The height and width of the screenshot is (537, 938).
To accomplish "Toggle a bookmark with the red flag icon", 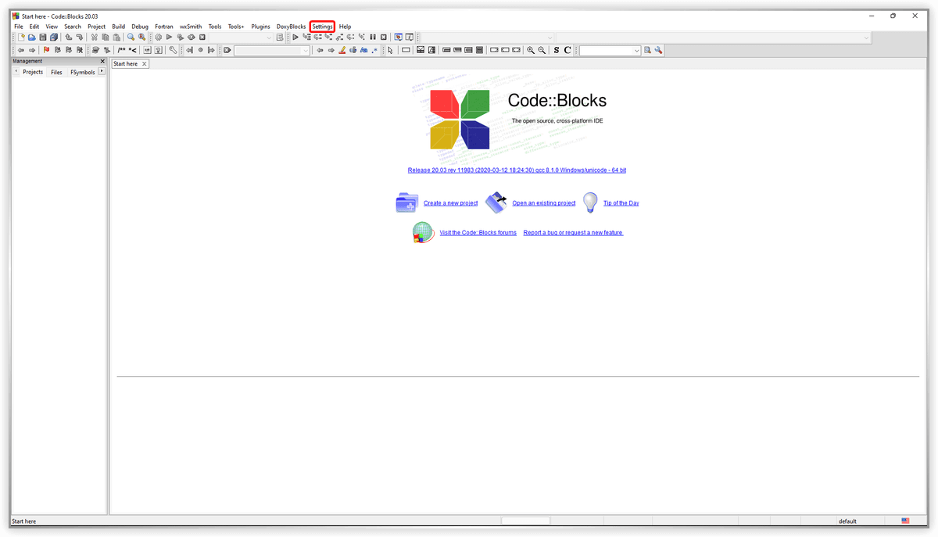I will point(46,50).
